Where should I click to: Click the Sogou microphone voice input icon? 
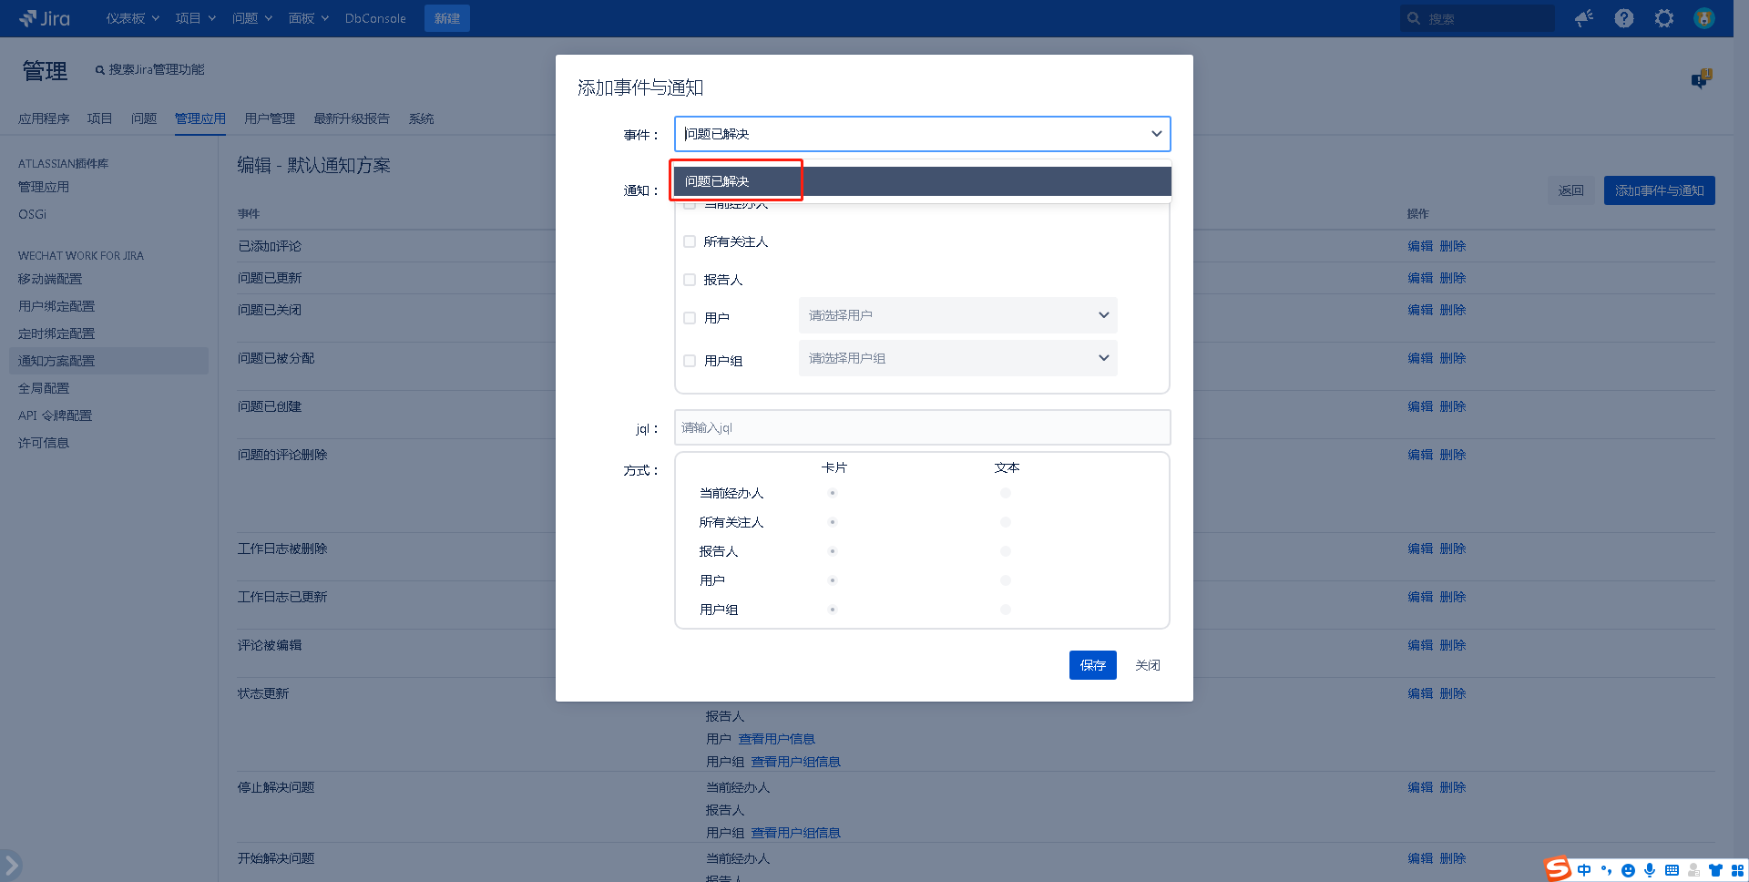[1650, 870]
